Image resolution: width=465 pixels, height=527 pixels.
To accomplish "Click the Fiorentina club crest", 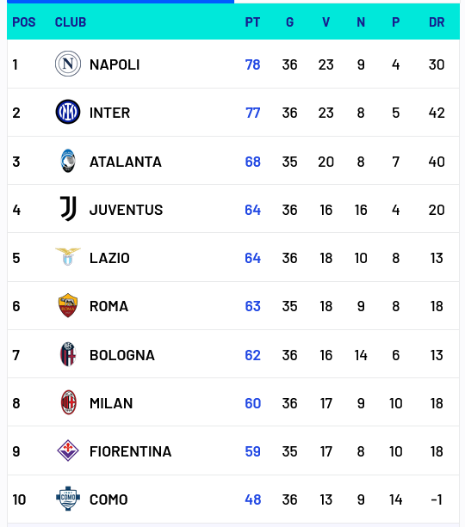I will (68, 450).
